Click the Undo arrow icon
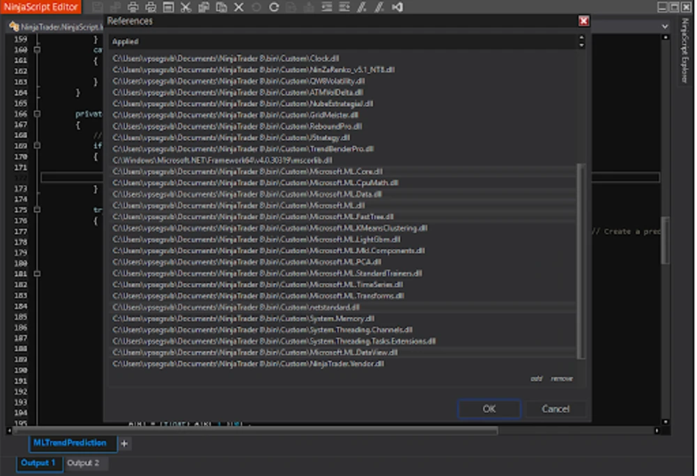 coord(256,7)
